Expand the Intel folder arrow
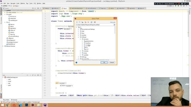Image resolution: width=191 pixels, height=107 pixels. point(78,31)
